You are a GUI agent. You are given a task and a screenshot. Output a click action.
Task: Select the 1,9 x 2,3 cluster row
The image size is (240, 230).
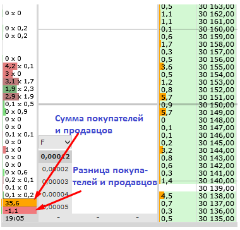click(19, 89)
